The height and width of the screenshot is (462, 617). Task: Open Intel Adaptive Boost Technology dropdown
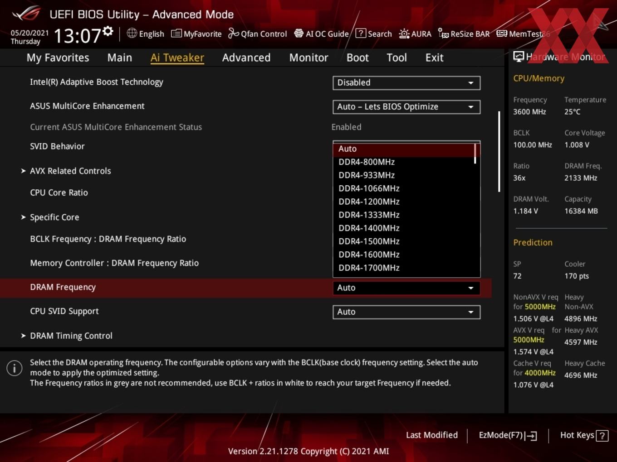tap(406, 83)
